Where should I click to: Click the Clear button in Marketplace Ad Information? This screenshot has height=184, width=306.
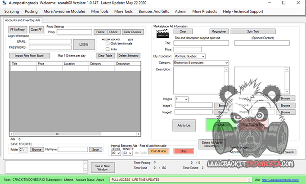[183, 31]
